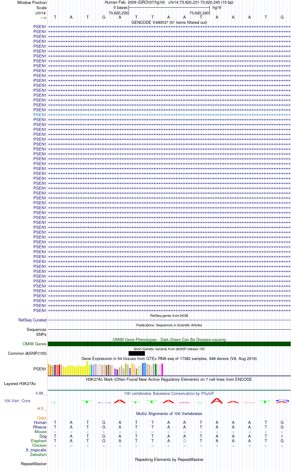Click the Chicken alignment row label

tap(39, 445)
